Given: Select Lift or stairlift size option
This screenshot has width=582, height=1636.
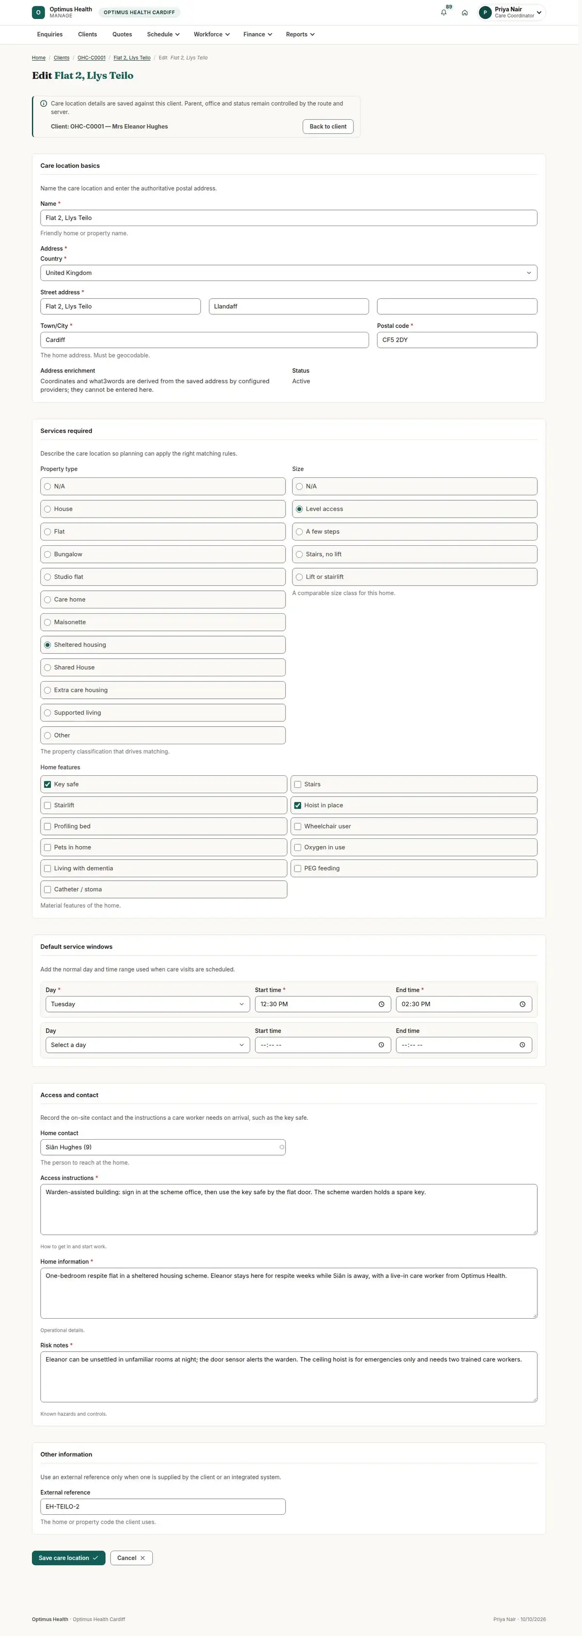Looking at the screenshot, I should tap(415, 577).
